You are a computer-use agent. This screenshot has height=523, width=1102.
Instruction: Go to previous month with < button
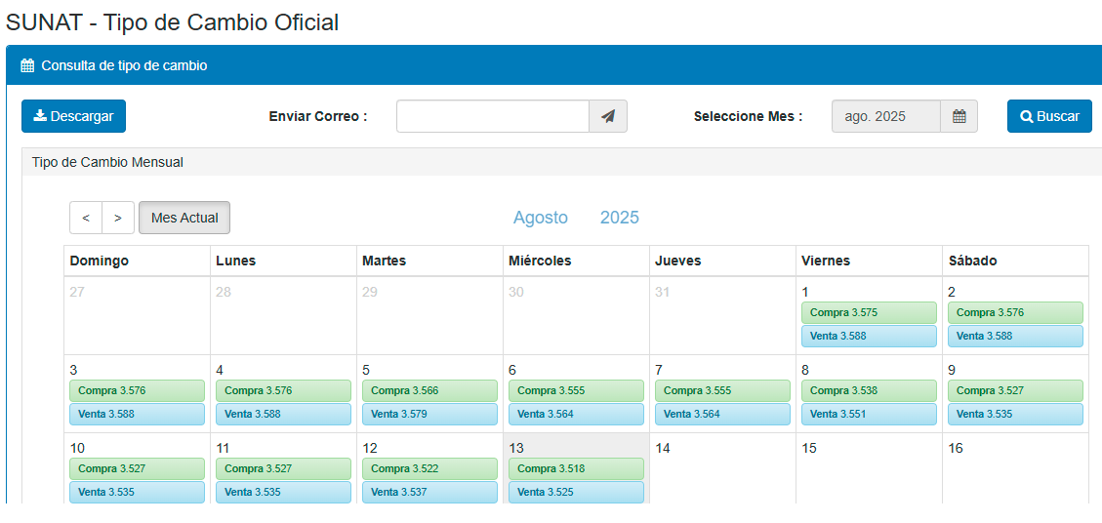tap(86, 218)
